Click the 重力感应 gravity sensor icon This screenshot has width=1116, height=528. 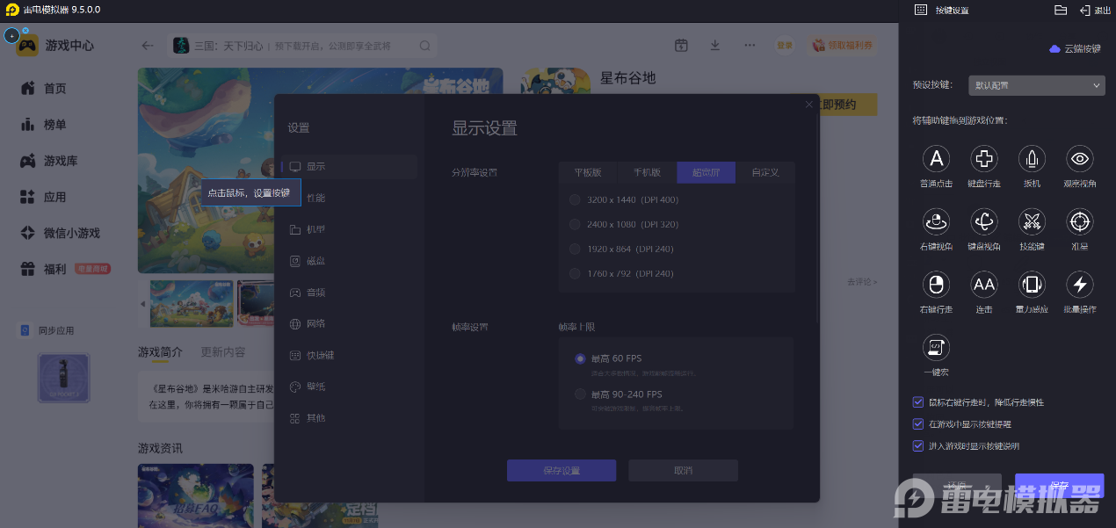click(1031, 285)
